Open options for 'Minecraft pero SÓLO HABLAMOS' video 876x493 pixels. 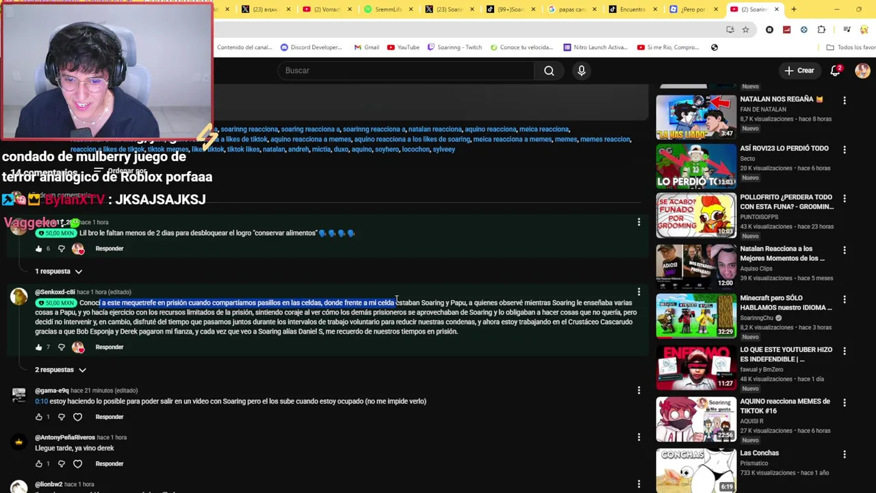point(844,299)
